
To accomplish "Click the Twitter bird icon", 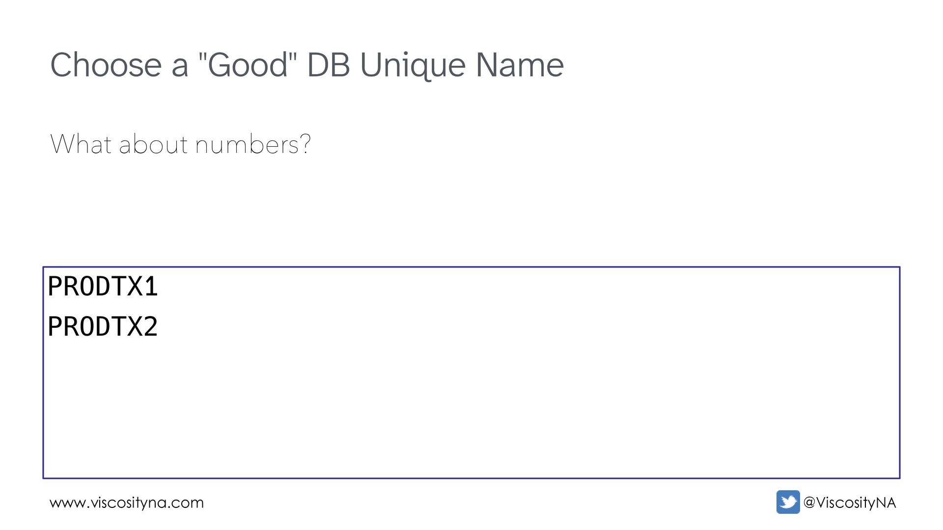I will pos(788,502).
